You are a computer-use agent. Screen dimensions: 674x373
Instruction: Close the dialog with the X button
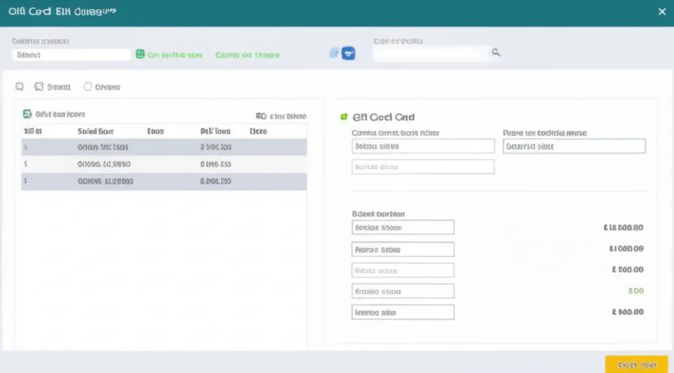pos(662,12)
